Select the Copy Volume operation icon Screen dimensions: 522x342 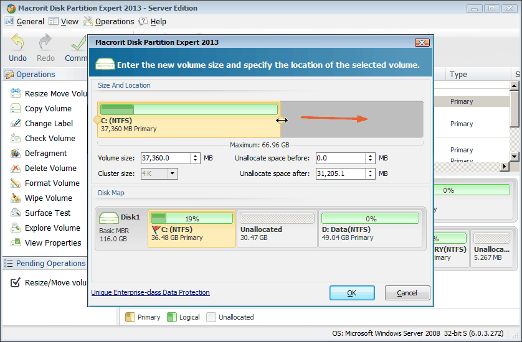click(x=16, y=108)
